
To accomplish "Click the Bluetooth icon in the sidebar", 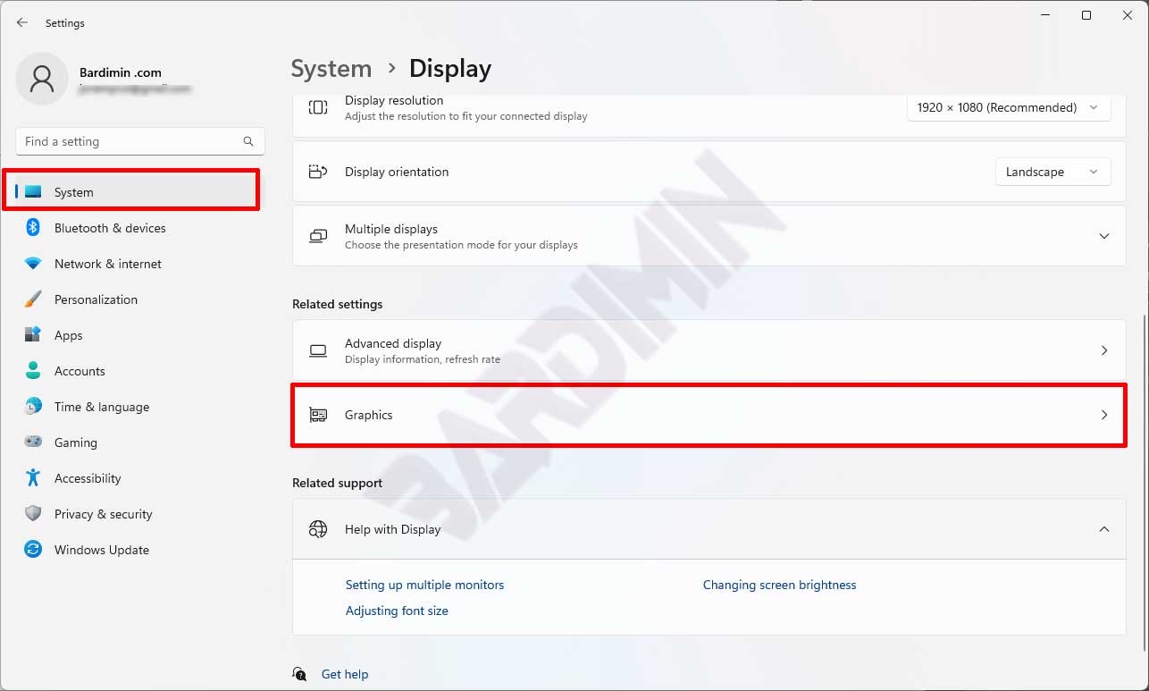I will tap(33, 228).
